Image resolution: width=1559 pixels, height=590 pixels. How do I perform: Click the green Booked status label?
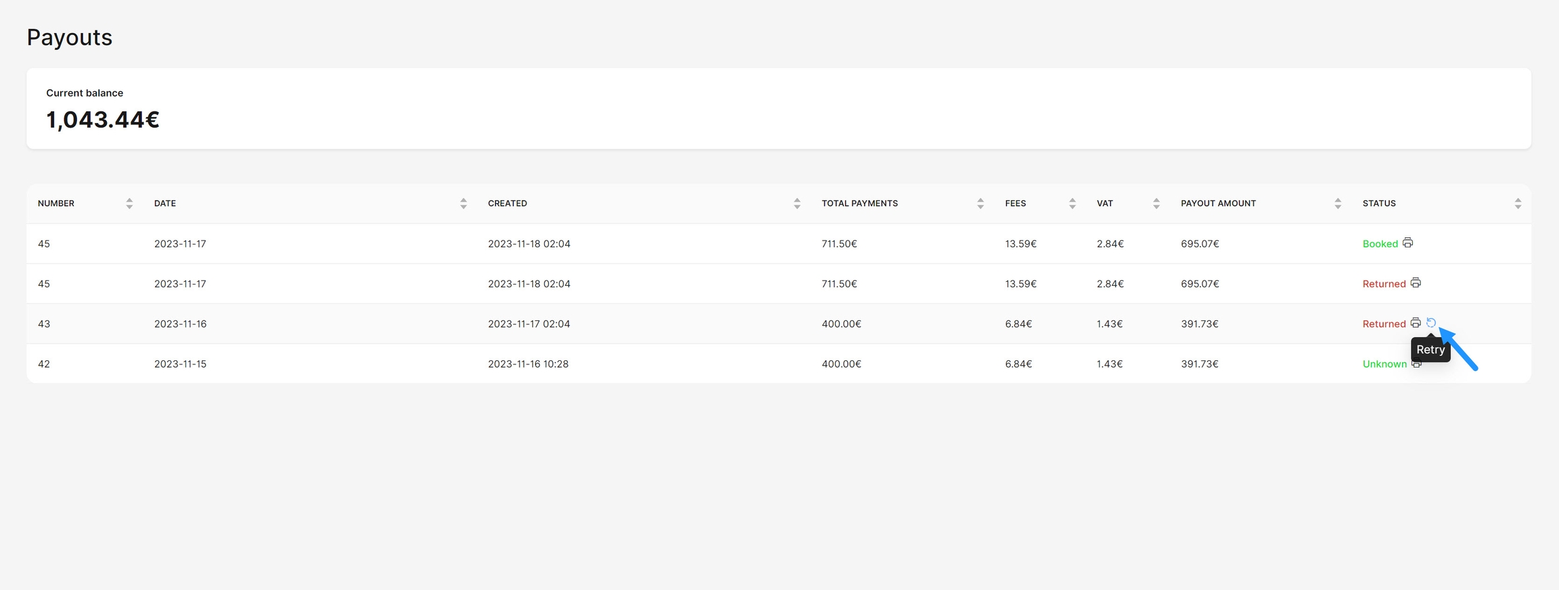click(1380, 244)
